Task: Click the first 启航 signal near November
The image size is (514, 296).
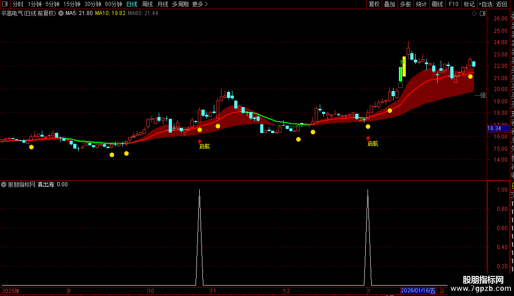Action: 204,146
